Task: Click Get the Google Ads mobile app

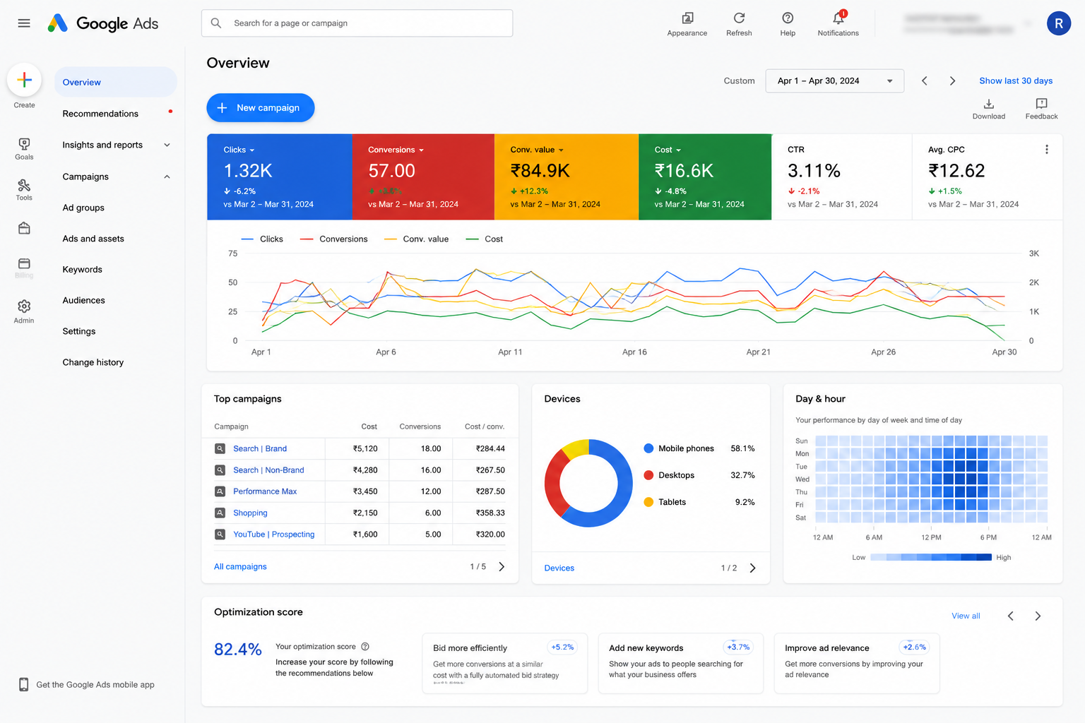Action: point(95,685)
